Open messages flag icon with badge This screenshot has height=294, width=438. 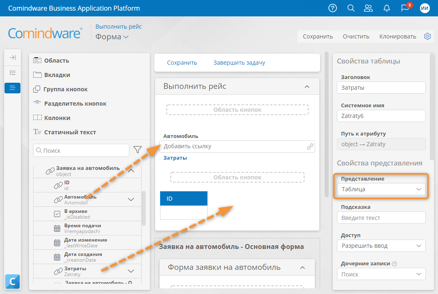(406, 7)
